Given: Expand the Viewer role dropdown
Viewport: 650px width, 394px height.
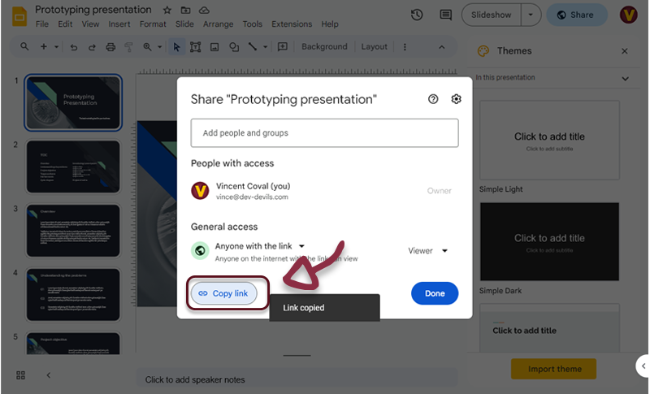Looking at the screenshot, I should point(428,251).
